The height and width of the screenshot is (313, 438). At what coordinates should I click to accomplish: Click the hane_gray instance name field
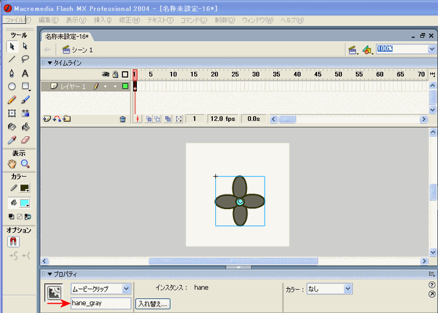(101, 303)
